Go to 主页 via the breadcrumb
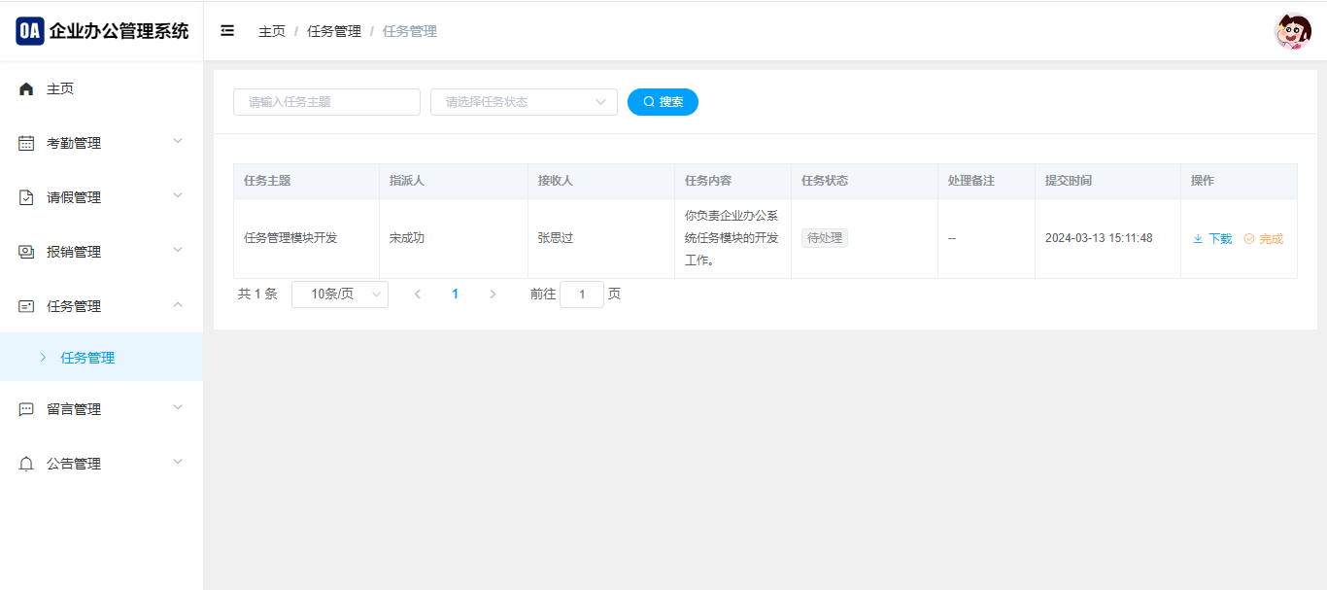This screenshot has height=590, width=1327. tap(272, 31)
